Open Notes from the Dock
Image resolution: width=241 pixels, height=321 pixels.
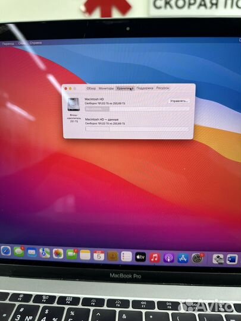[85, 255]
